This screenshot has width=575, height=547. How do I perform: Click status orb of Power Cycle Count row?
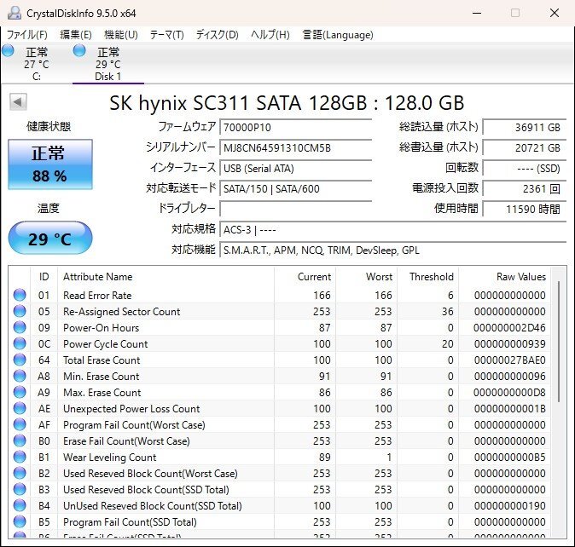coord(20,343)
